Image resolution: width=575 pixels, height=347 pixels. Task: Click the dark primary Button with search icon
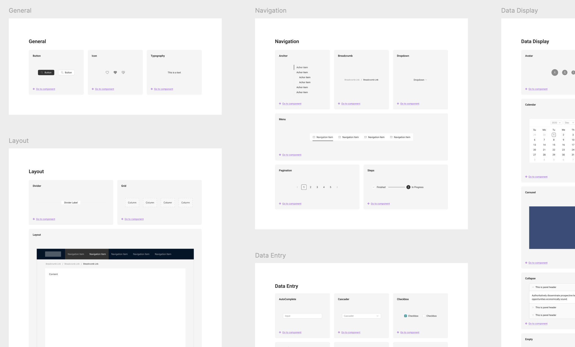pyautogui.click(x=46, y=73)
